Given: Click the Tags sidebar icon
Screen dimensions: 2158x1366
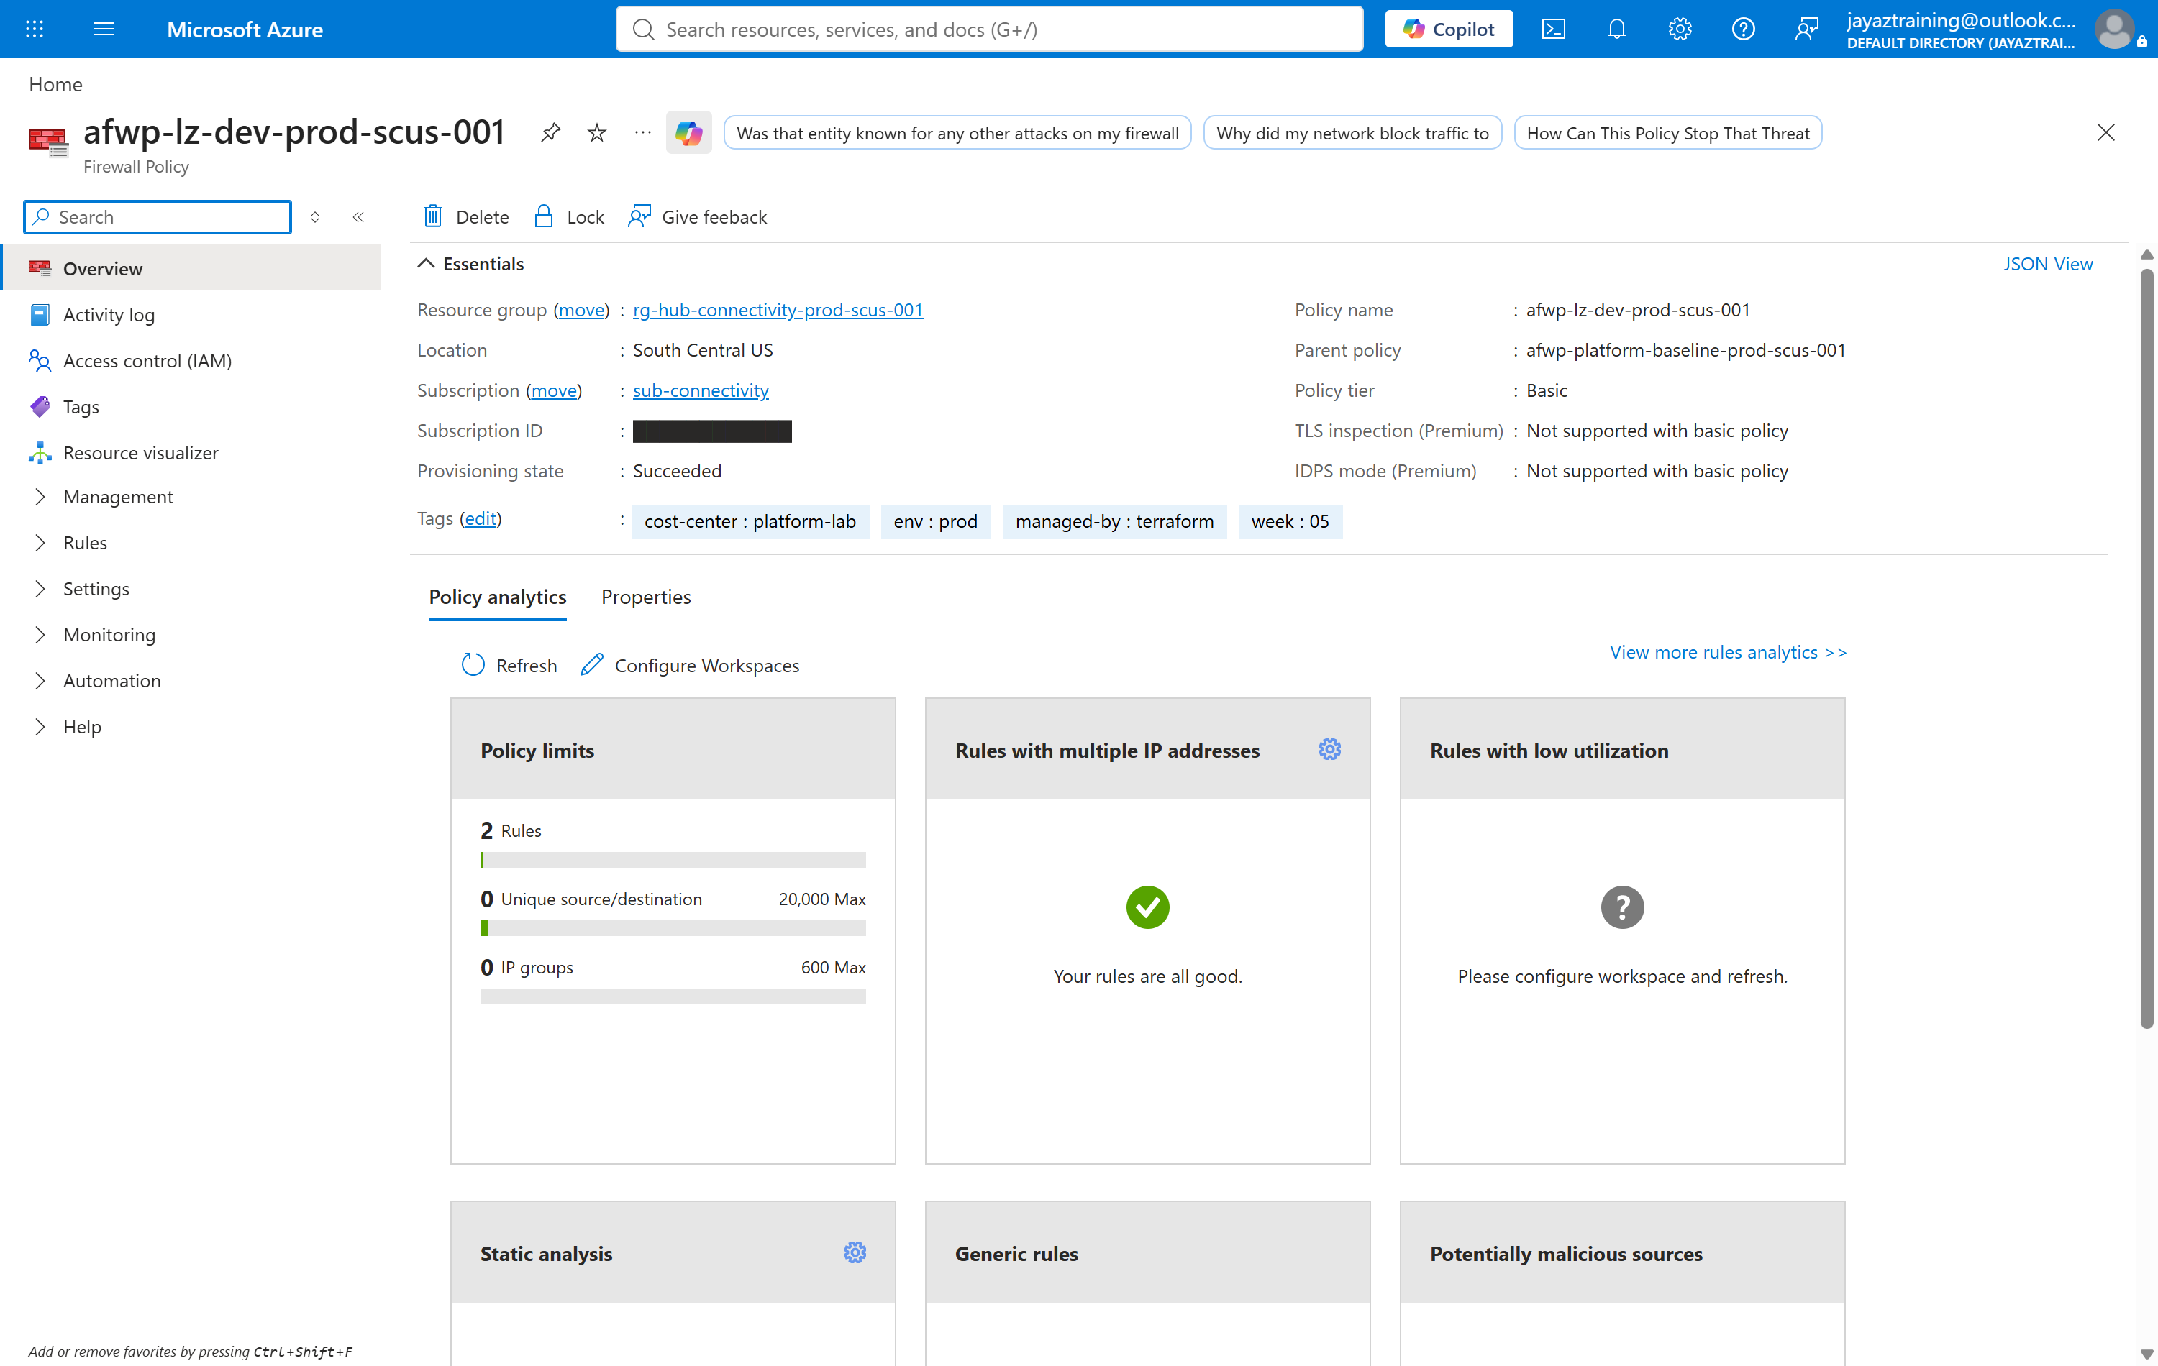Looking at the screenshot, I should 40,407.
